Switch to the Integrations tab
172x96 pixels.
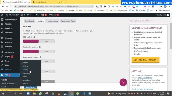(x=53, y=21)
